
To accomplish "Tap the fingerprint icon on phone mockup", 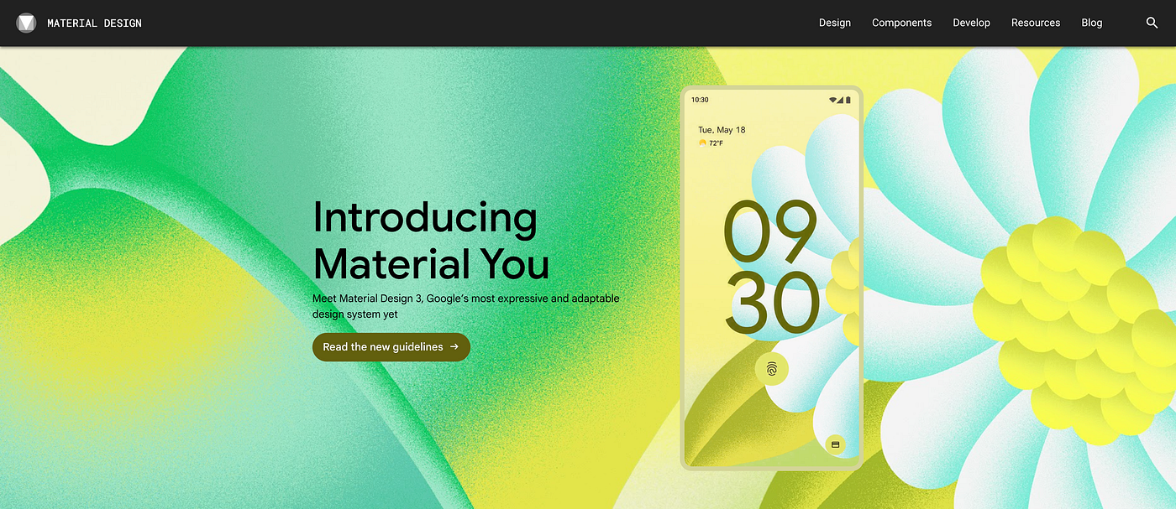I will click(x=771, y=368).
